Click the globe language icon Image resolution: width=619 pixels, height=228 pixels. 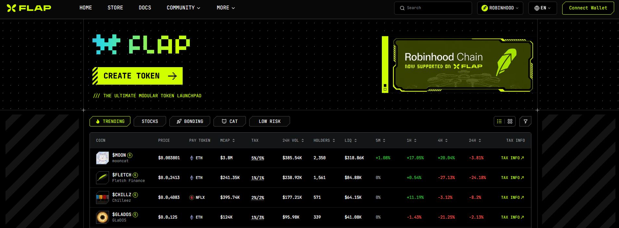[537, 8]
